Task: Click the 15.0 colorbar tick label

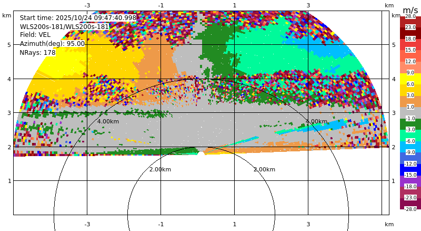Action: 410,50
